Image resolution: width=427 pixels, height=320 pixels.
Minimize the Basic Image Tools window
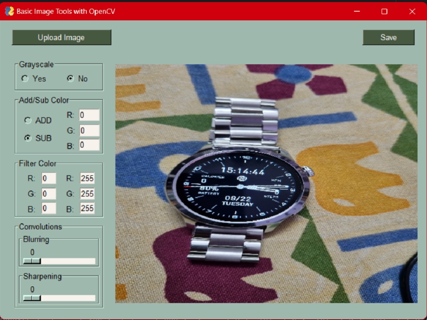(x=357, y=11)
